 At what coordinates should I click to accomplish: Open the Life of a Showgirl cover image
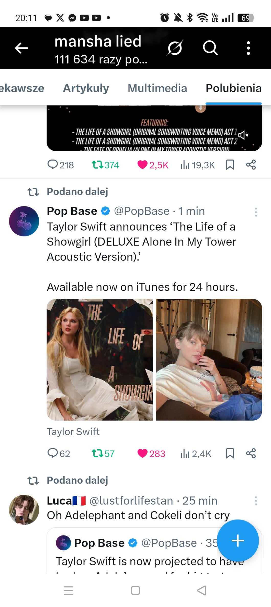100,360
